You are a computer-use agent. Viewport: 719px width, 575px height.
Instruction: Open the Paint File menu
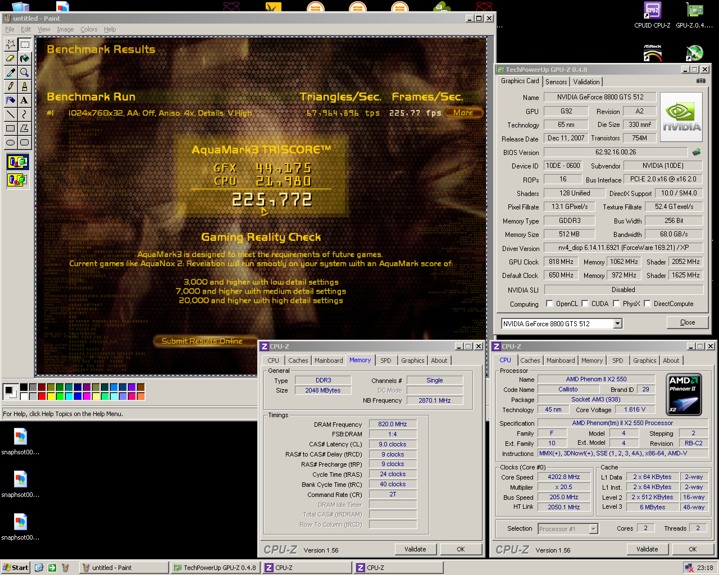tap(10, 29)
